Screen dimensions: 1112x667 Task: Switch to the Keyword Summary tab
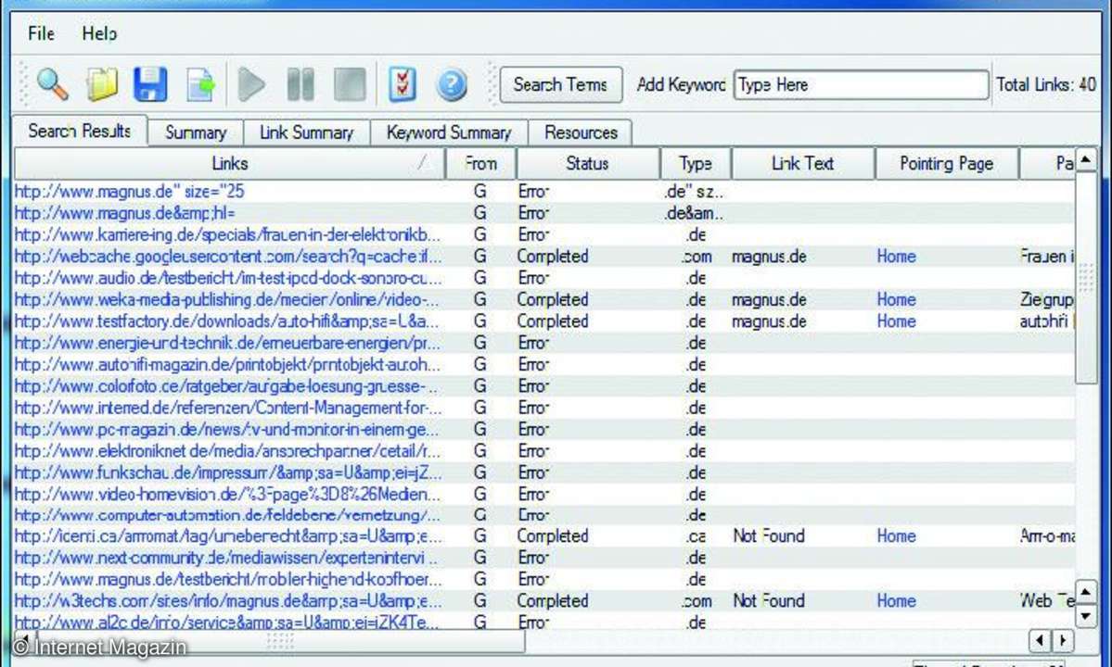click(x=449, y=132)
